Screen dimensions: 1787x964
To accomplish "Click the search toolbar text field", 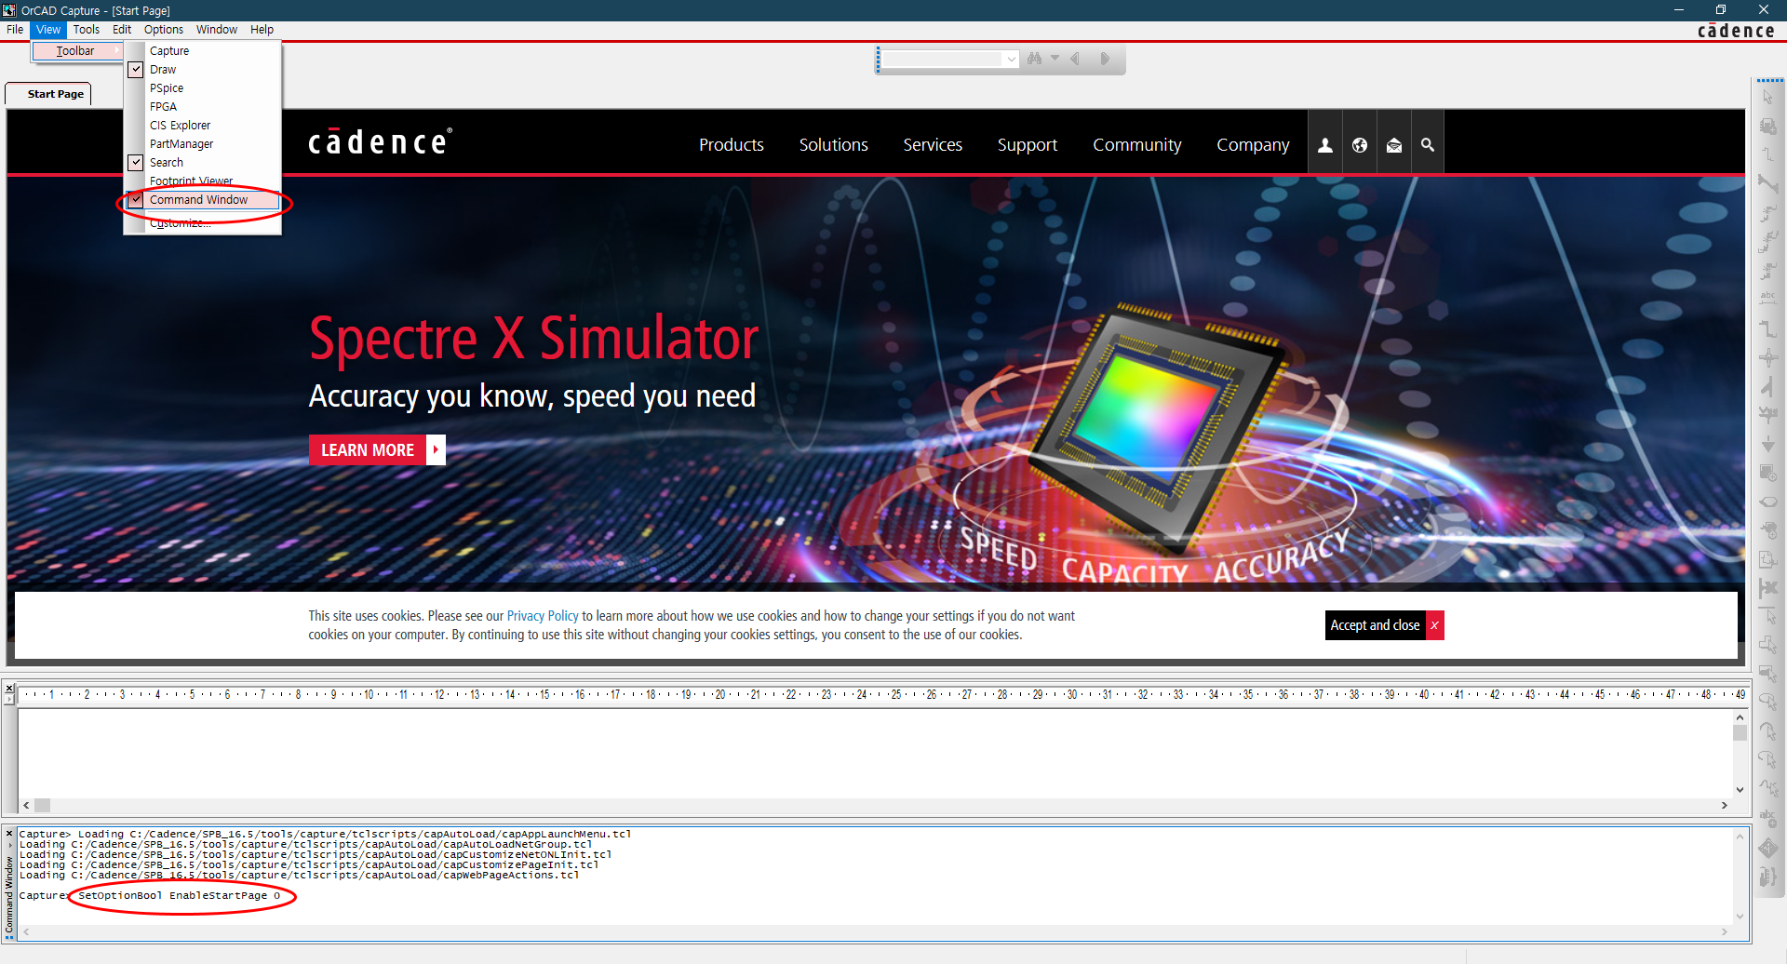I will 941,59.
